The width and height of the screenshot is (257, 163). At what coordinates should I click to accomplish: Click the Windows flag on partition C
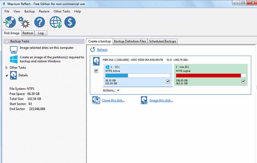107,67
